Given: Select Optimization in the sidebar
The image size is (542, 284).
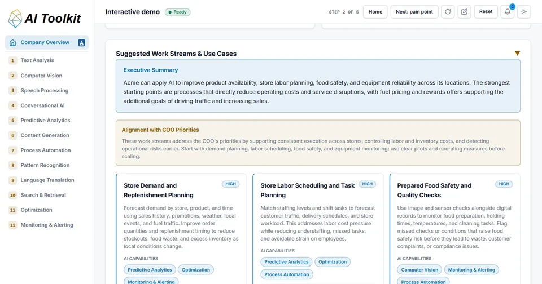Looking at the screenshot, I should (x=47, y=210).
